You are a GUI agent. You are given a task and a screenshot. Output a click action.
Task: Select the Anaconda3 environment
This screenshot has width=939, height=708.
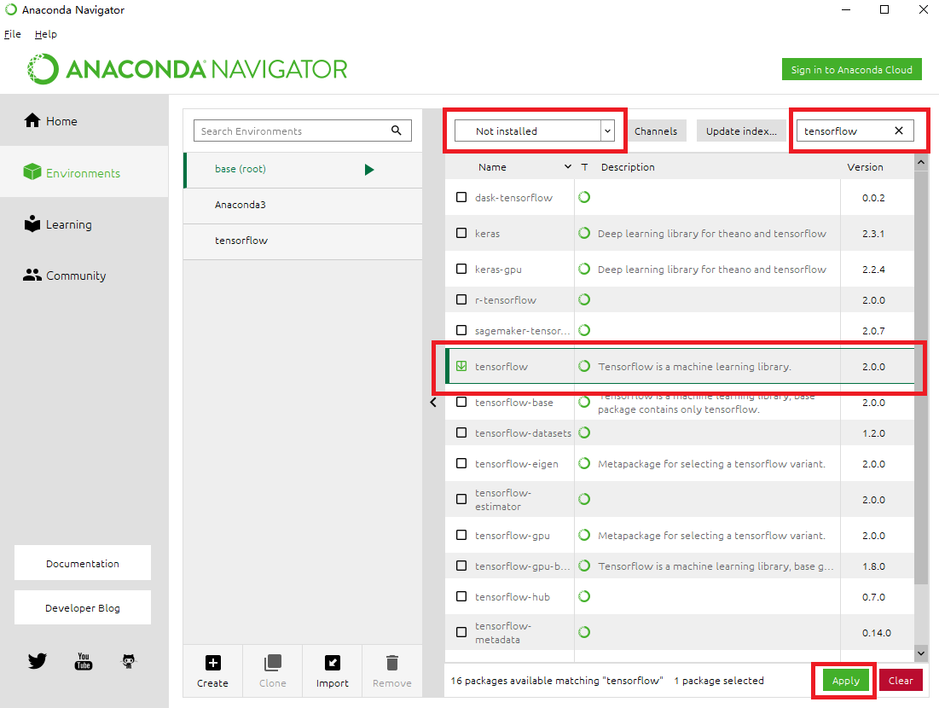[304, 205]
